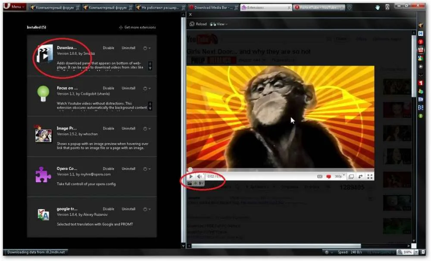
Task: Click the white hand icon in tab bar
Action: point(378,7)
